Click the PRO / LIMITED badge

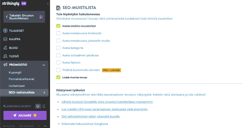click(x=111, y=70)
